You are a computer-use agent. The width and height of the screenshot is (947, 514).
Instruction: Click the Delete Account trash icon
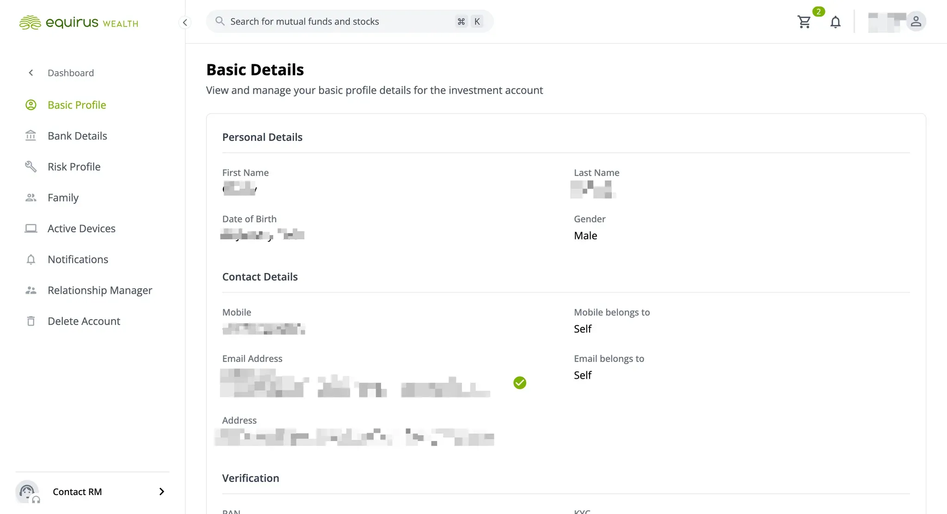[31, 321]
